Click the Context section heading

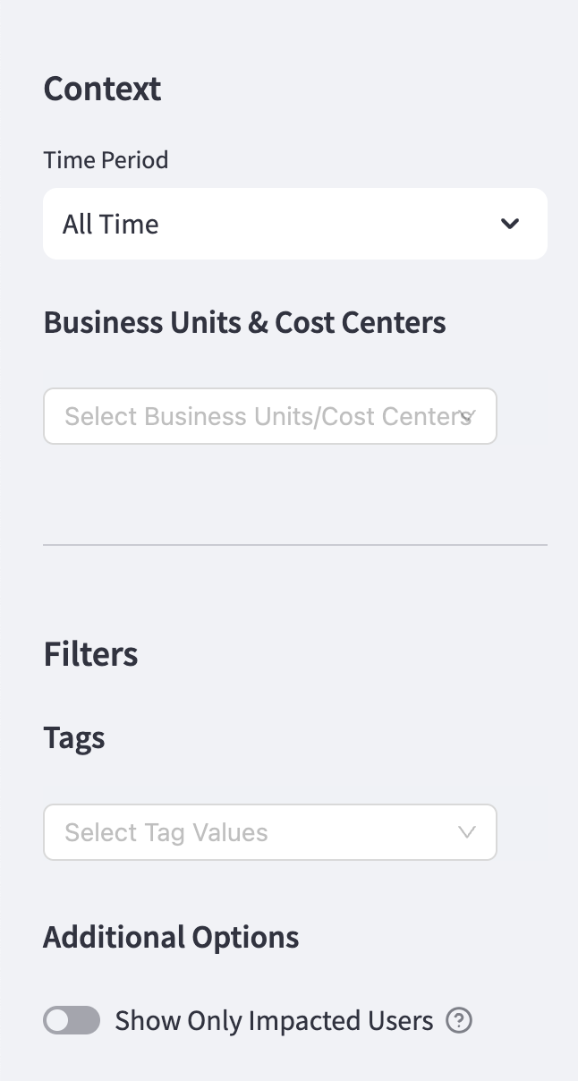(x=102, y=89)
